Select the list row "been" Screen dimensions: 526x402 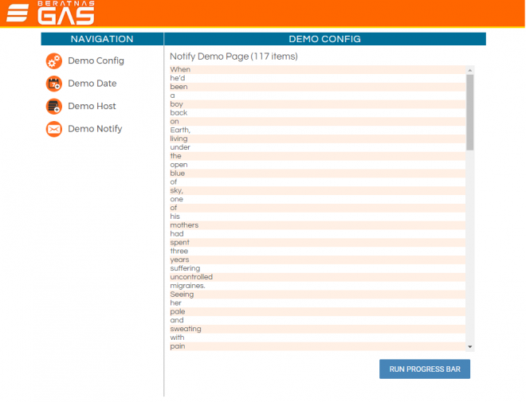tap(318, 87)
